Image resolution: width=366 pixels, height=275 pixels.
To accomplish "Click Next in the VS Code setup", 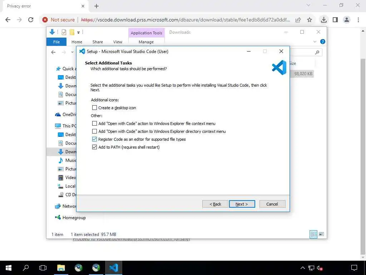I will pos(242,204).
